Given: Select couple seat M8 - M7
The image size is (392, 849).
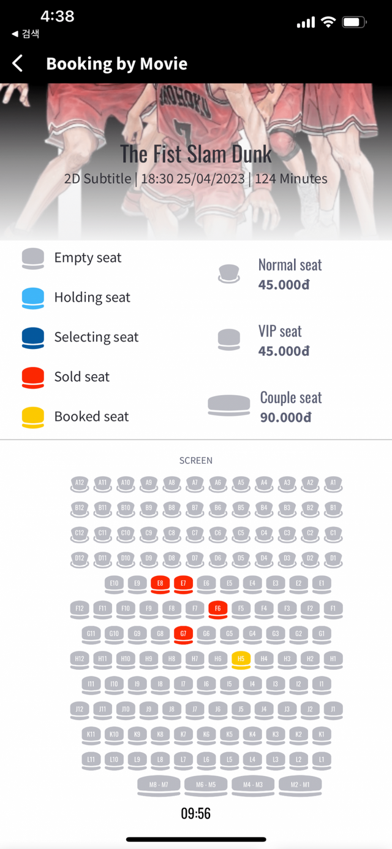Looking at the screenshot, I should click(159, 785).
